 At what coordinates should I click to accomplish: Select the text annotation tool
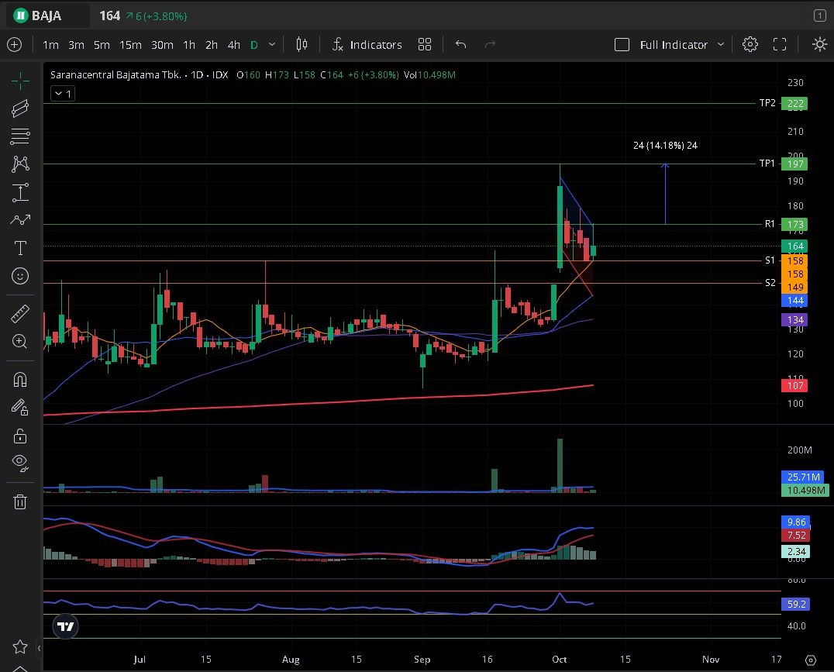[x=21, y=248]
